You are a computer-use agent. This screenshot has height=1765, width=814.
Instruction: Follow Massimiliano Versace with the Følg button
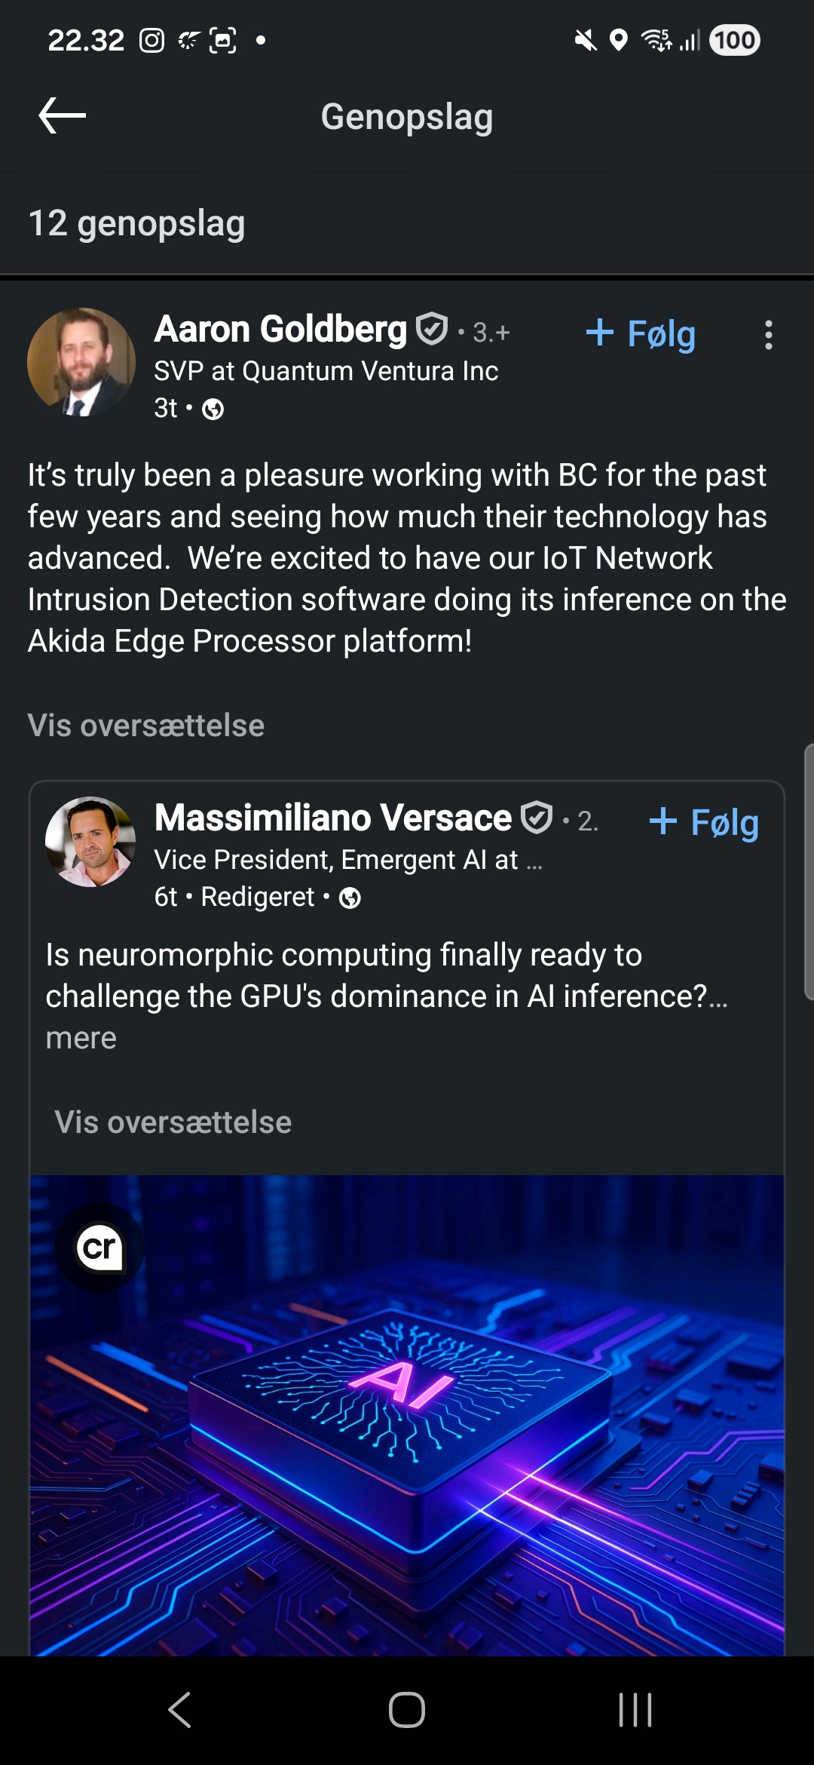tap(704, 822)
